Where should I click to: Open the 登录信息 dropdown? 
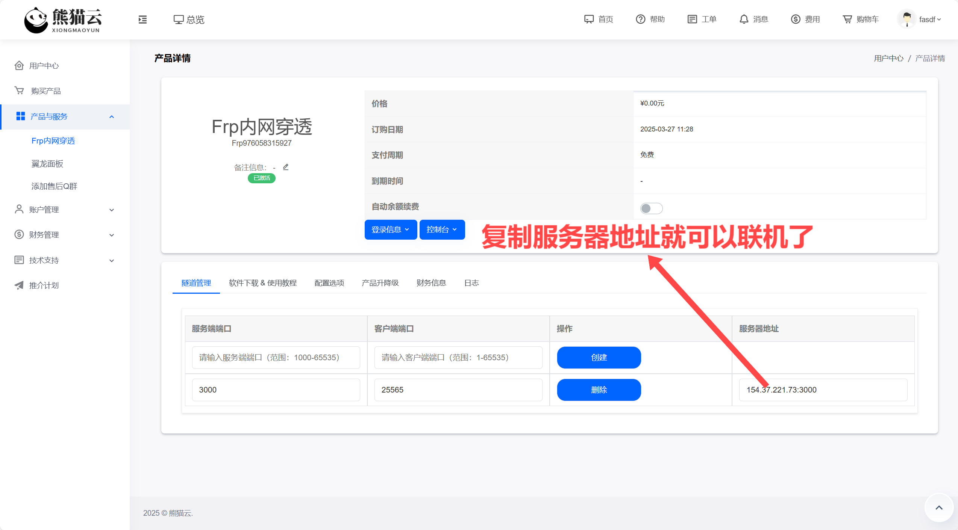(390, 229)
